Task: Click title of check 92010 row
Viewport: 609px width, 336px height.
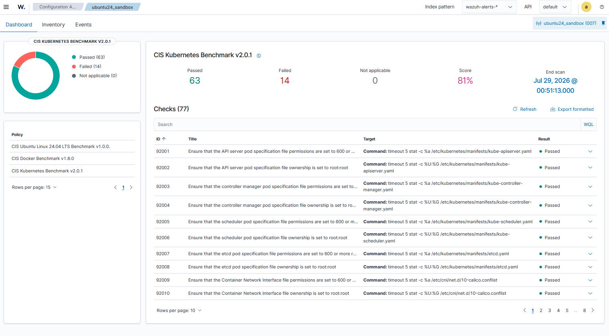Action: coord(269,293)
